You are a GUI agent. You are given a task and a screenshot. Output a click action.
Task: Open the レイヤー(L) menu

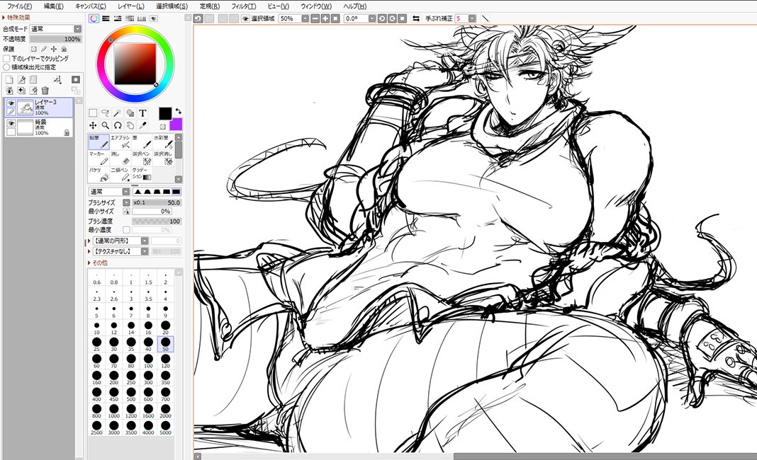tap(131, 6)
